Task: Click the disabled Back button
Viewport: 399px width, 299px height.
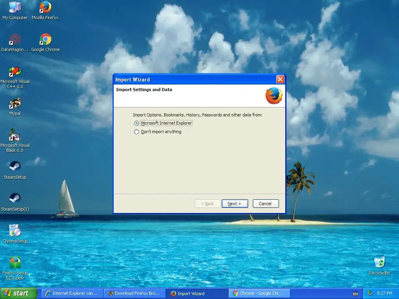Action: coord(208,204)
